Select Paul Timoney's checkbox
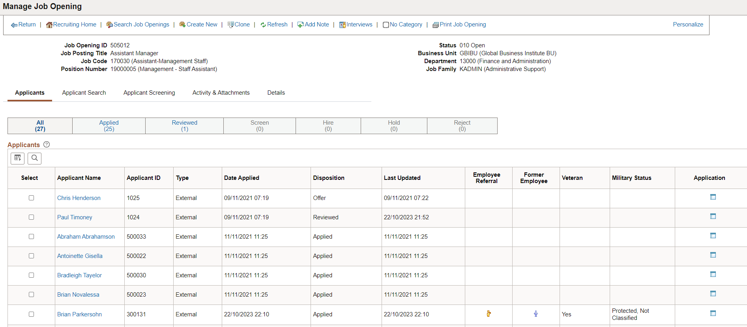This screenshot has width=747, height=327. (x=31, y=217)
